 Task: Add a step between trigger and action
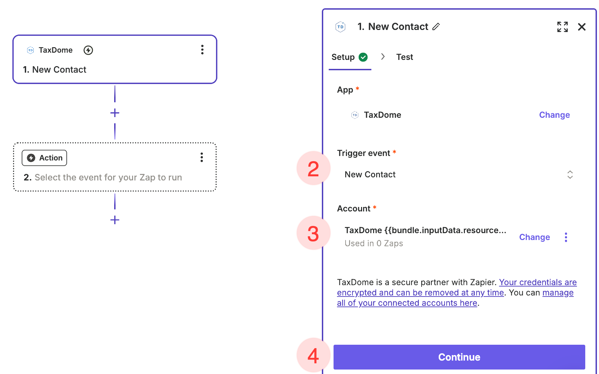tap(115, 113)
